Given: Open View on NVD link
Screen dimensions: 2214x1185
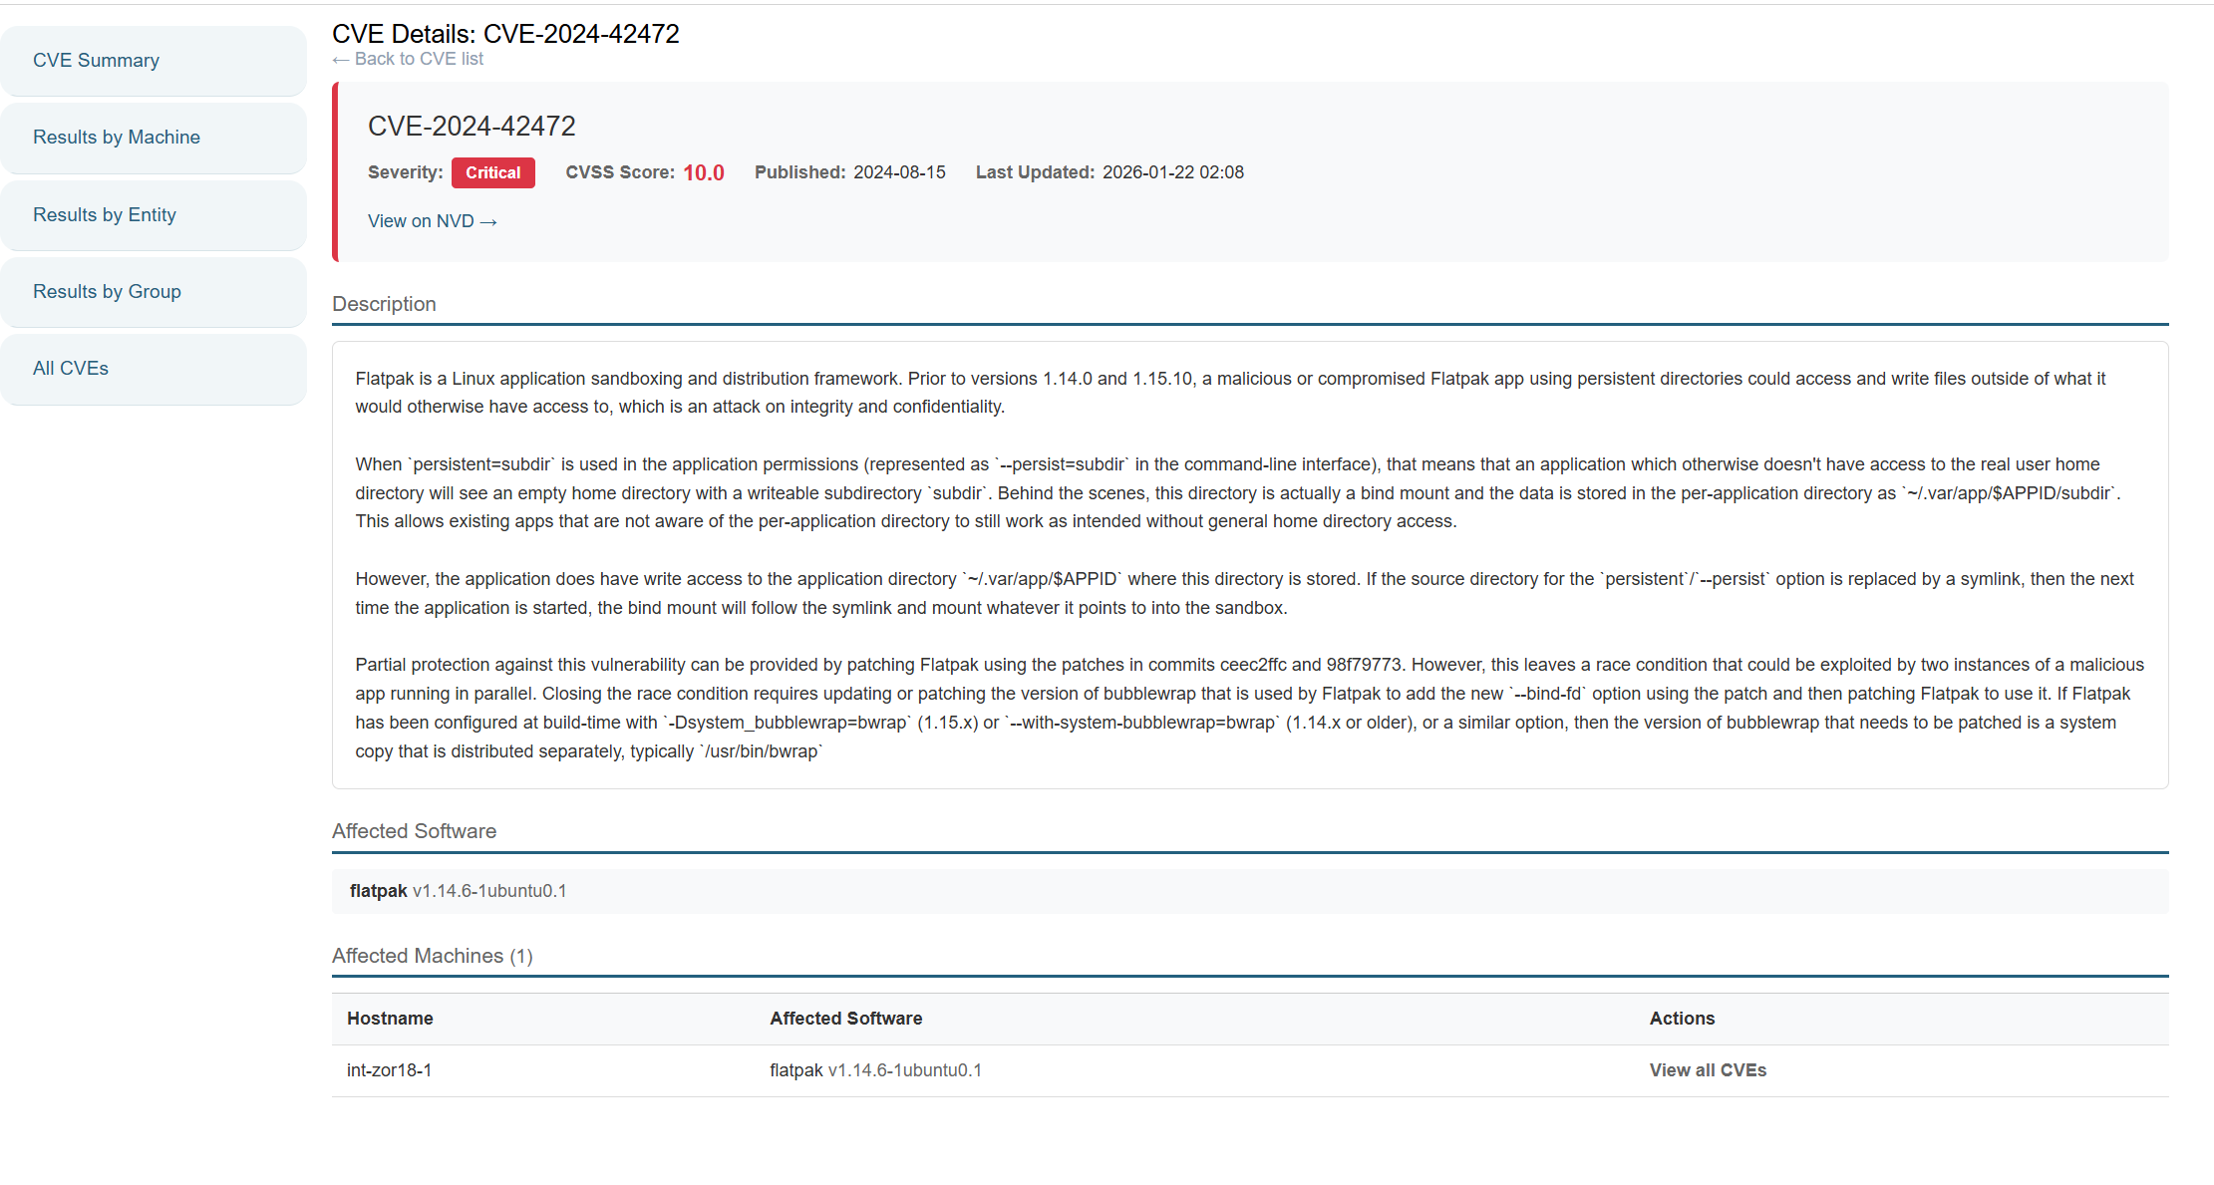Looking at the screenshot, I should point(432,221).
